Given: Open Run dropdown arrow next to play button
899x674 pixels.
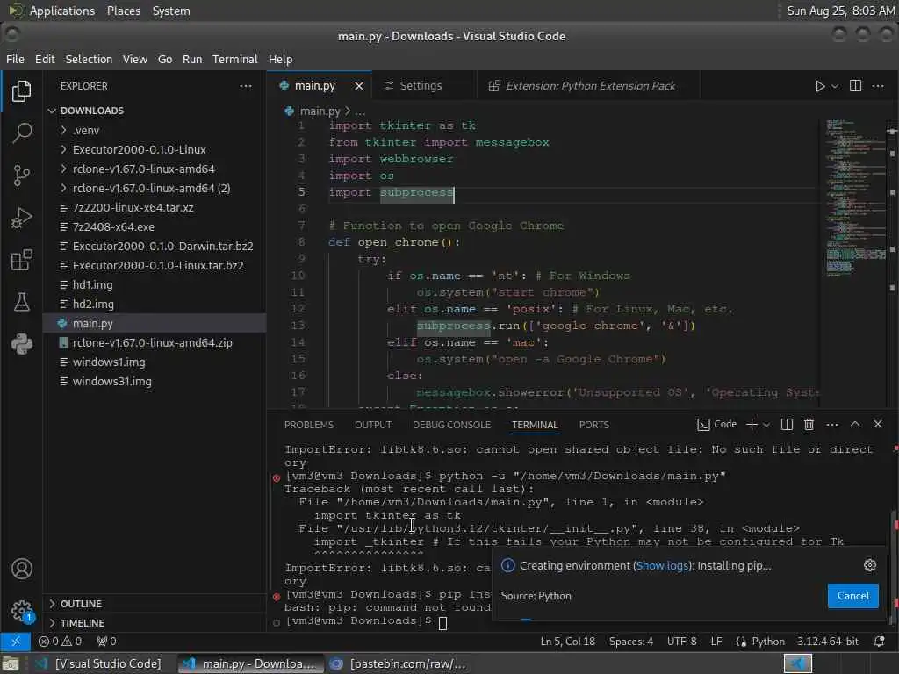Looking at the screenshot, I should (835, 86).
